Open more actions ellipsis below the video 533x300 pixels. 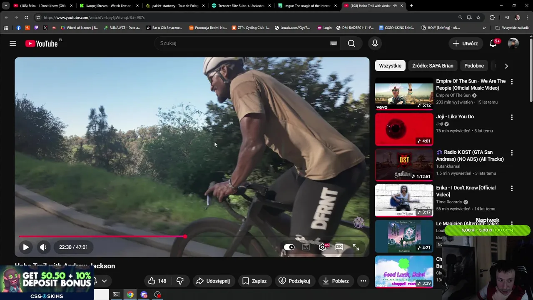coord(363,281)
